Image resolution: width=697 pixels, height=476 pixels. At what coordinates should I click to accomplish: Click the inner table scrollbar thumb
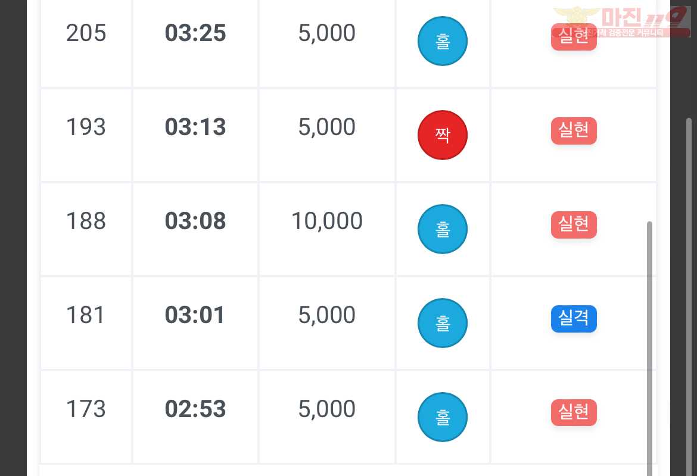point(649,349)
